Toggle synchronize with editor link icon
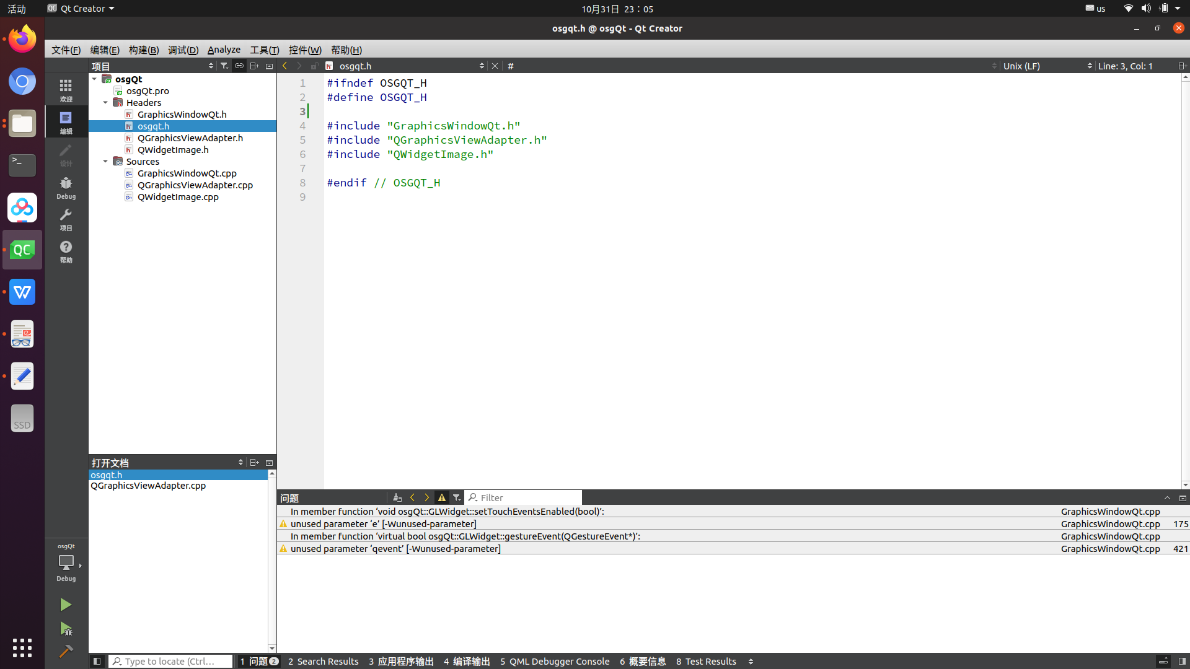The width and height of the screenshot is (1190, 669). pyautogui.click(x=239, y=66)
